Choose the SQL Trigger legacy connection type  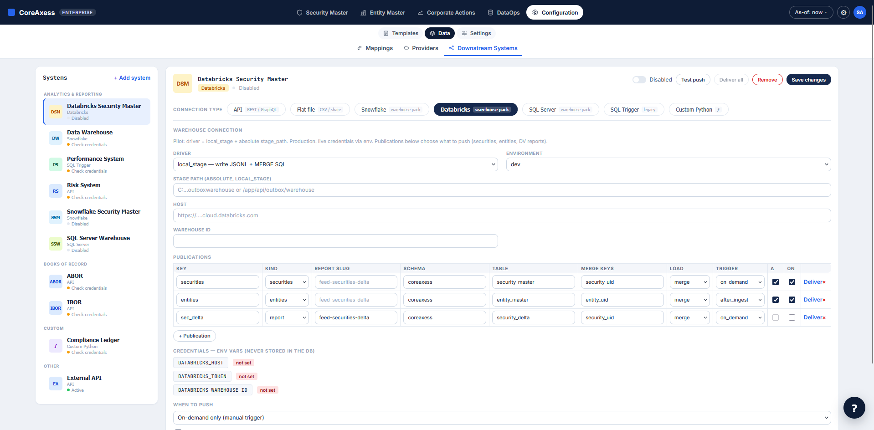click(x=633, y=110)
